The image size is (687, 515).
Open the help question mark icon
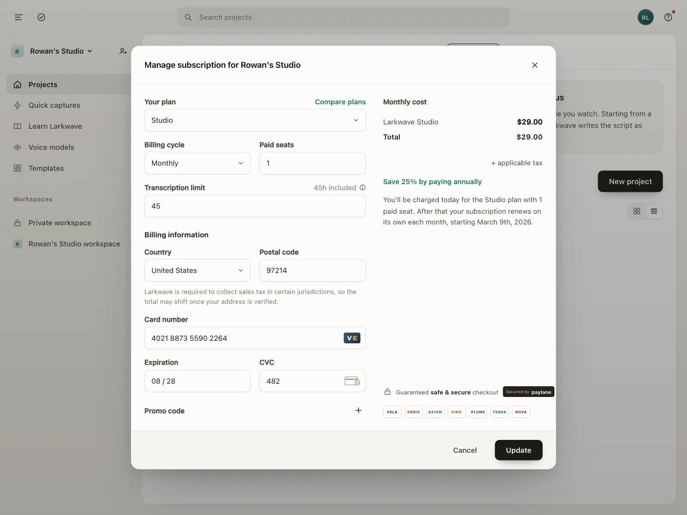tap(668, 17)
